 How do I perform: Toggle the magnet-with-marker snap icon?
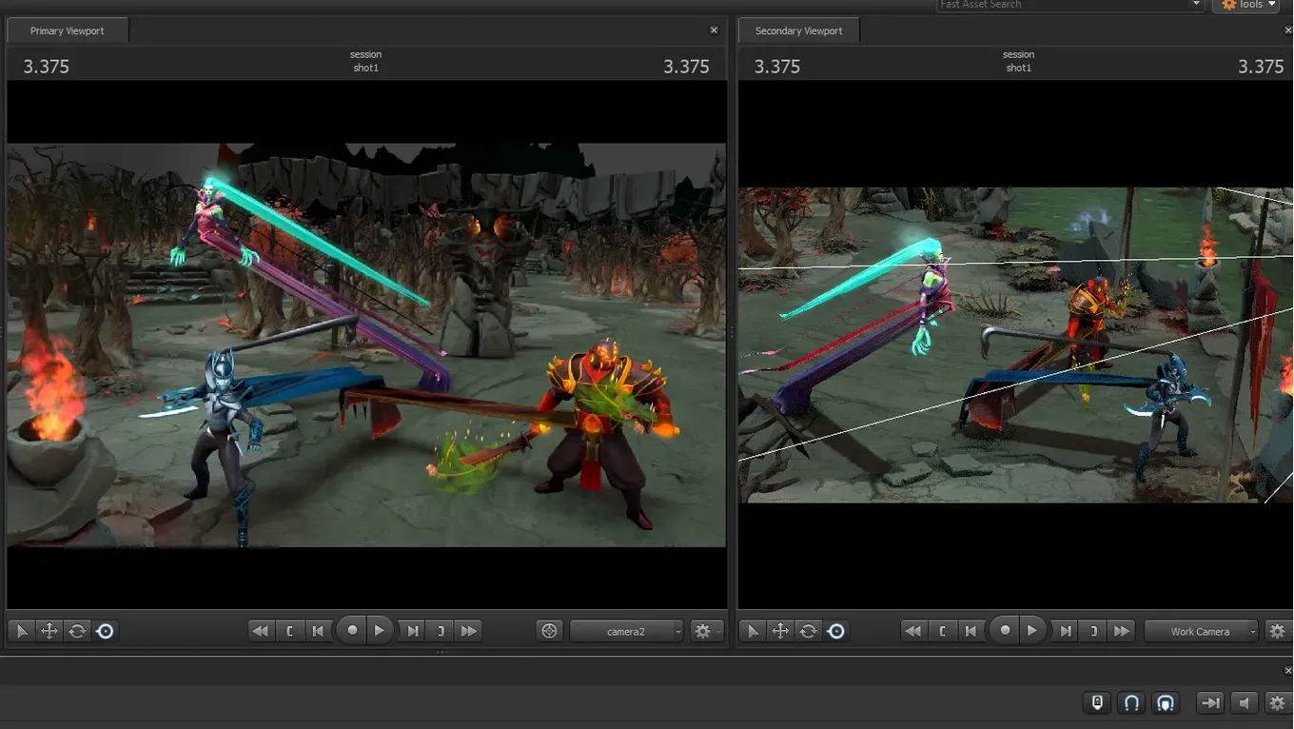pyautogui.click(x=1165, y=703)
